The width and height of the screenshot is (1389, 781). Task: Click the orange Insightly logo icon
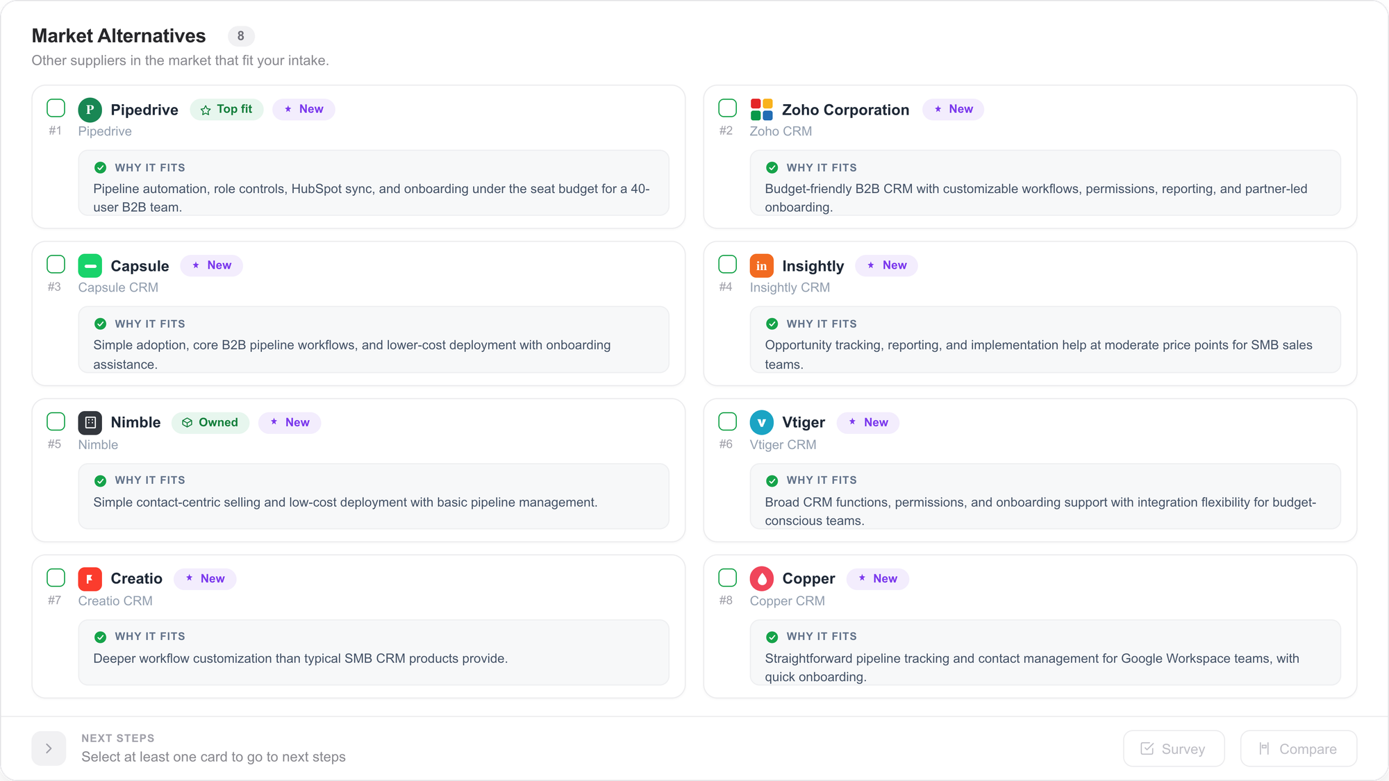[x=762, y=266]
